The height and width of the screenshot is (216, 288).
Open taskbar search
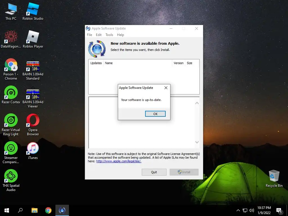click(20, 210)
